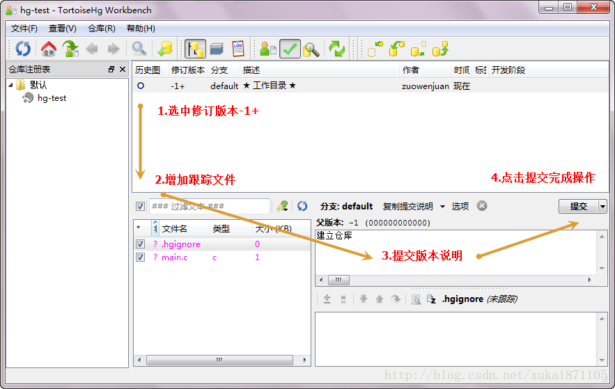Uncheck the main.c file checkbox
This screenshot has height=389, width=615.
click(140, 257)
